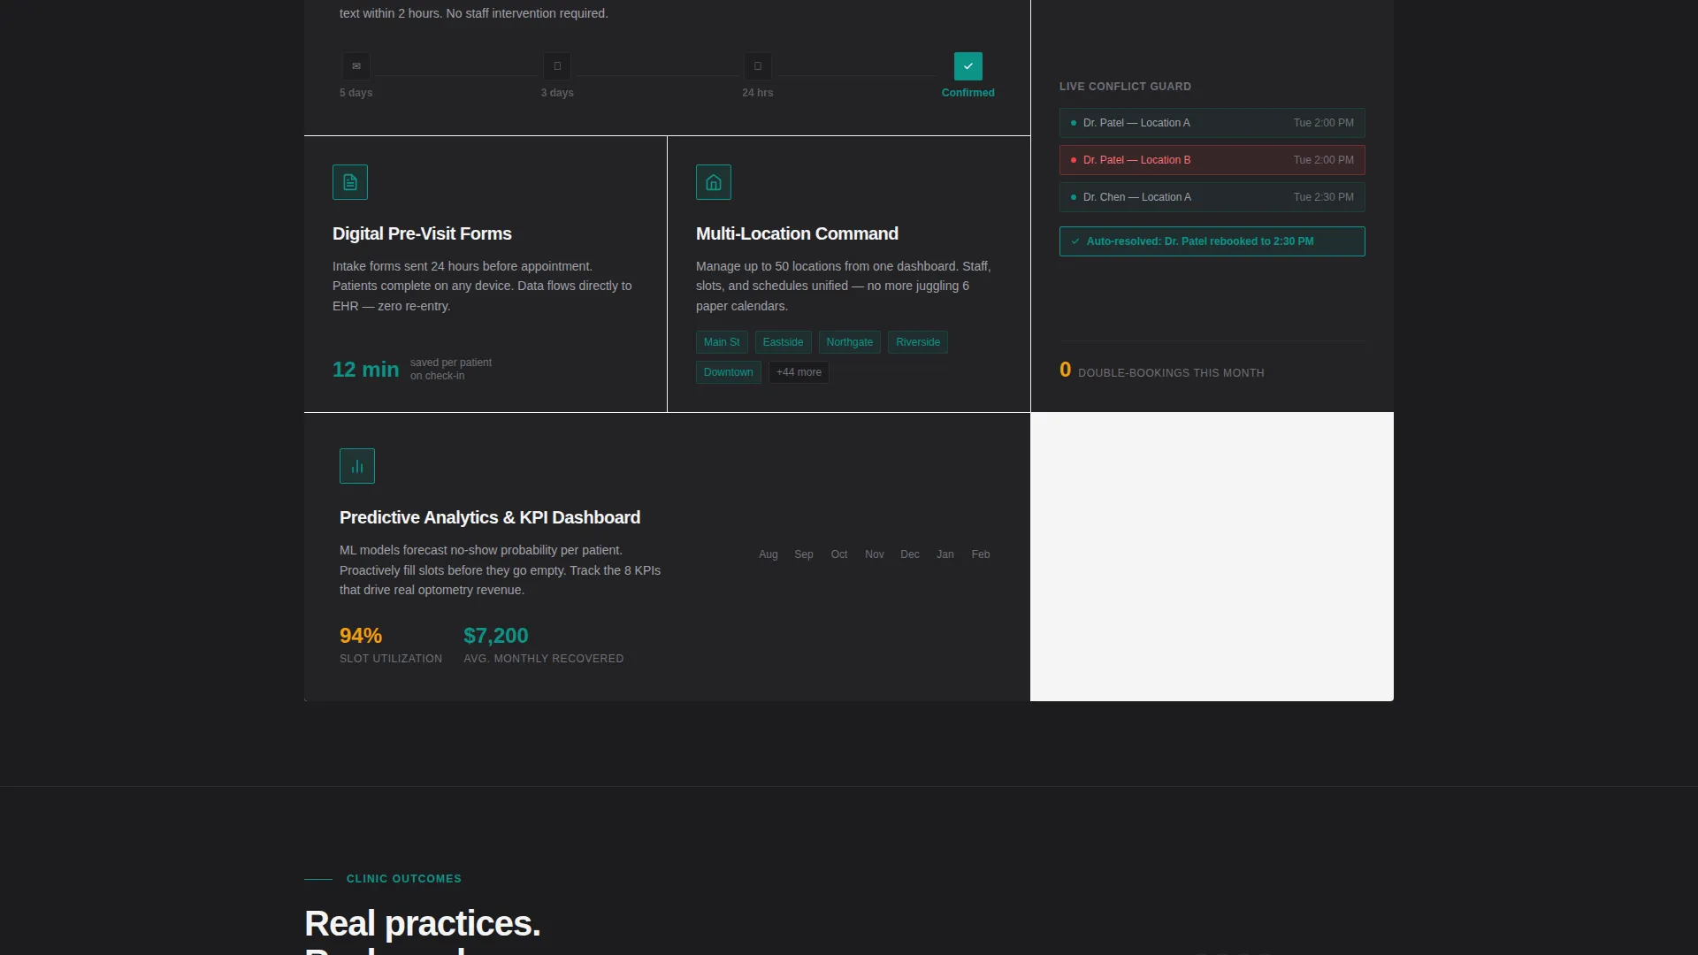Image resolution: width=1698 pixels, height=955 pixels.
Task: Click the bar chart icon above Predictive Analytics
Action: pos(357,466)
